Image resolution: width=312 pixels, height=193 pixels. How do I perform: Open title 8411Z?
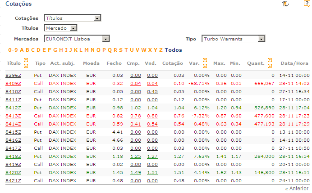click(14, 100)
